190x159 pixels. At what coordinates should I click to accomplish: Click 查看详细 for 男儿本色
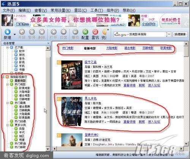[x=130, y=122]
